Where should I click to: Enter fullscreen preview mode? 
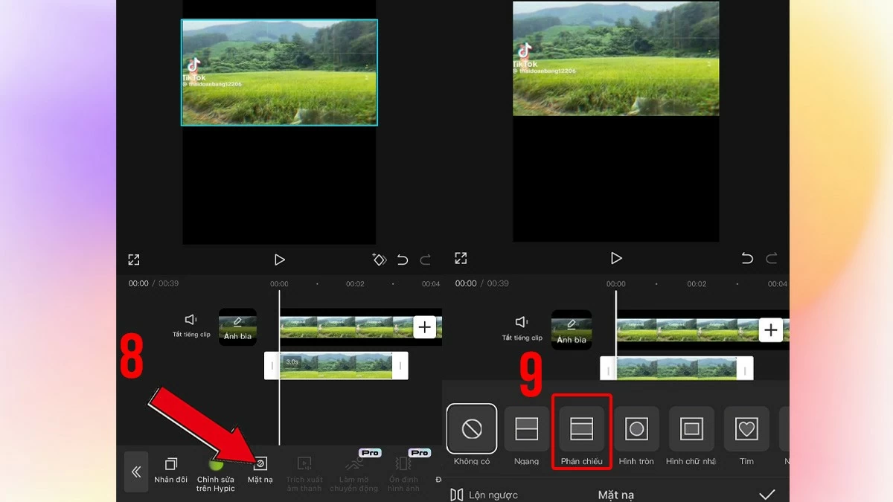click(x=135, y=259)
